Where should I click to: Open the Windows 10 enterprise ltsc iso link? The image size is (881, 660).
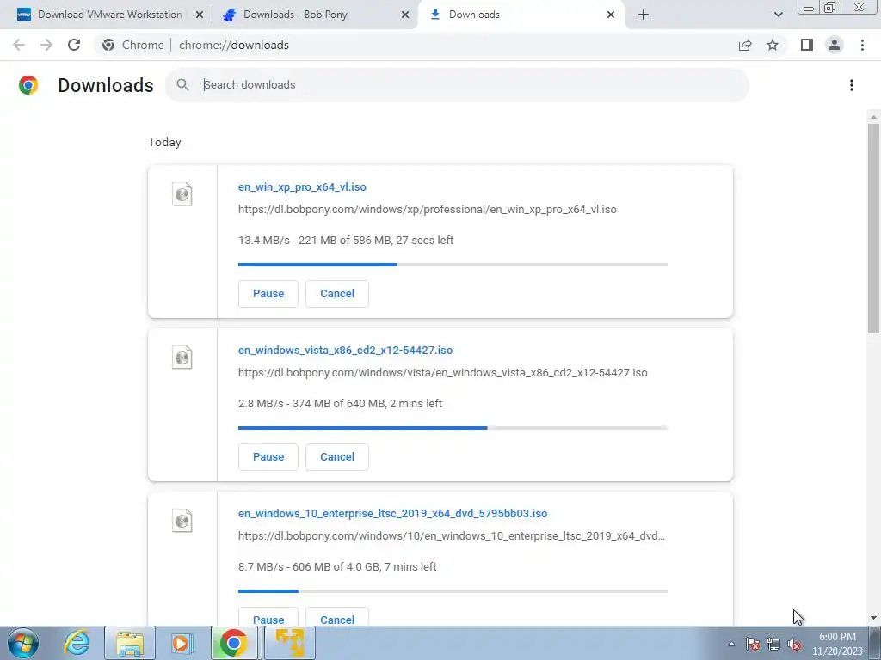point(392,514)
